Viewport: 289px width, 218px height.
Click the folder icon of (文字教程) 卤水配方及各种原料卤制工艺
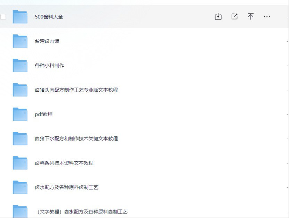20,211
